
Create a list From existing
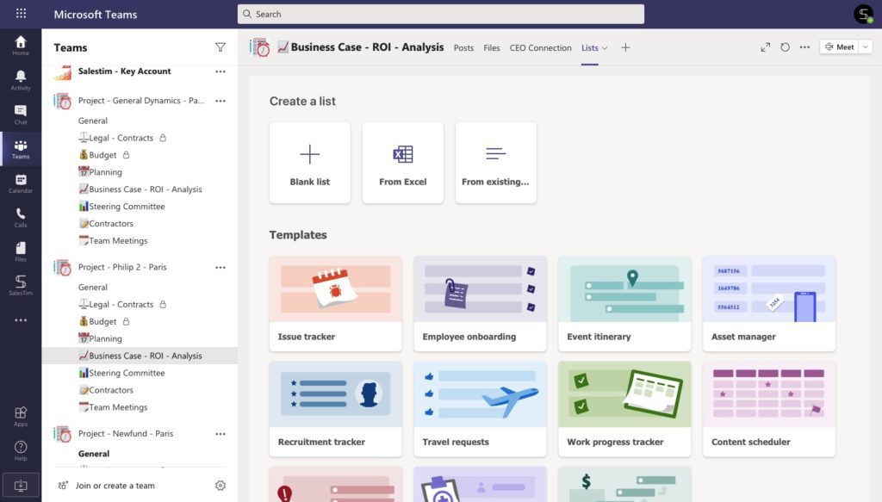495,163
